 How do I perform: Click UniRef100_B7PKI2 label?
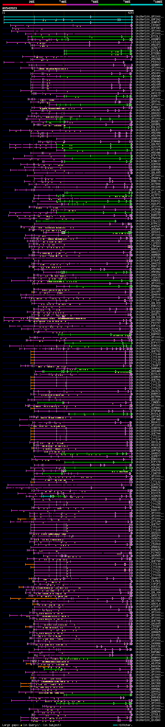click(x=148, y=224)
